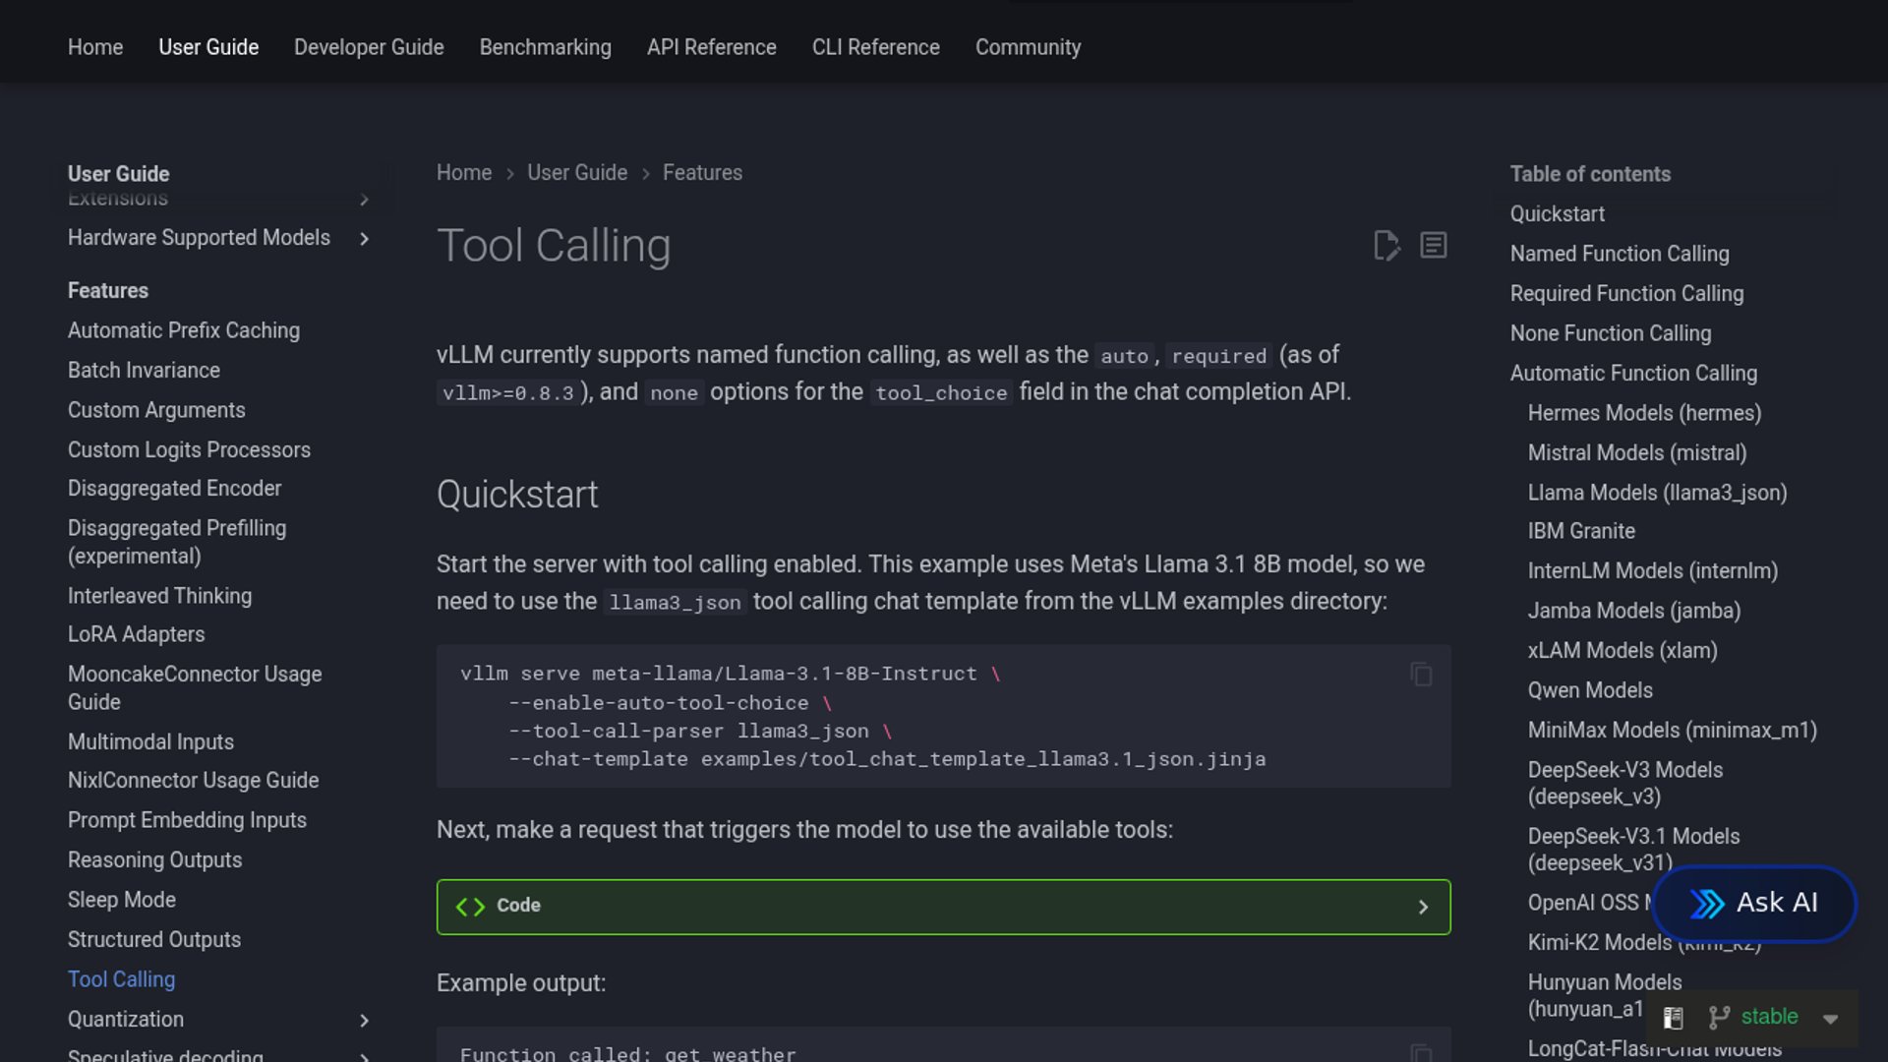Expand the collapsed Code block
1888x1062 pixels.
pos(1422,907)
